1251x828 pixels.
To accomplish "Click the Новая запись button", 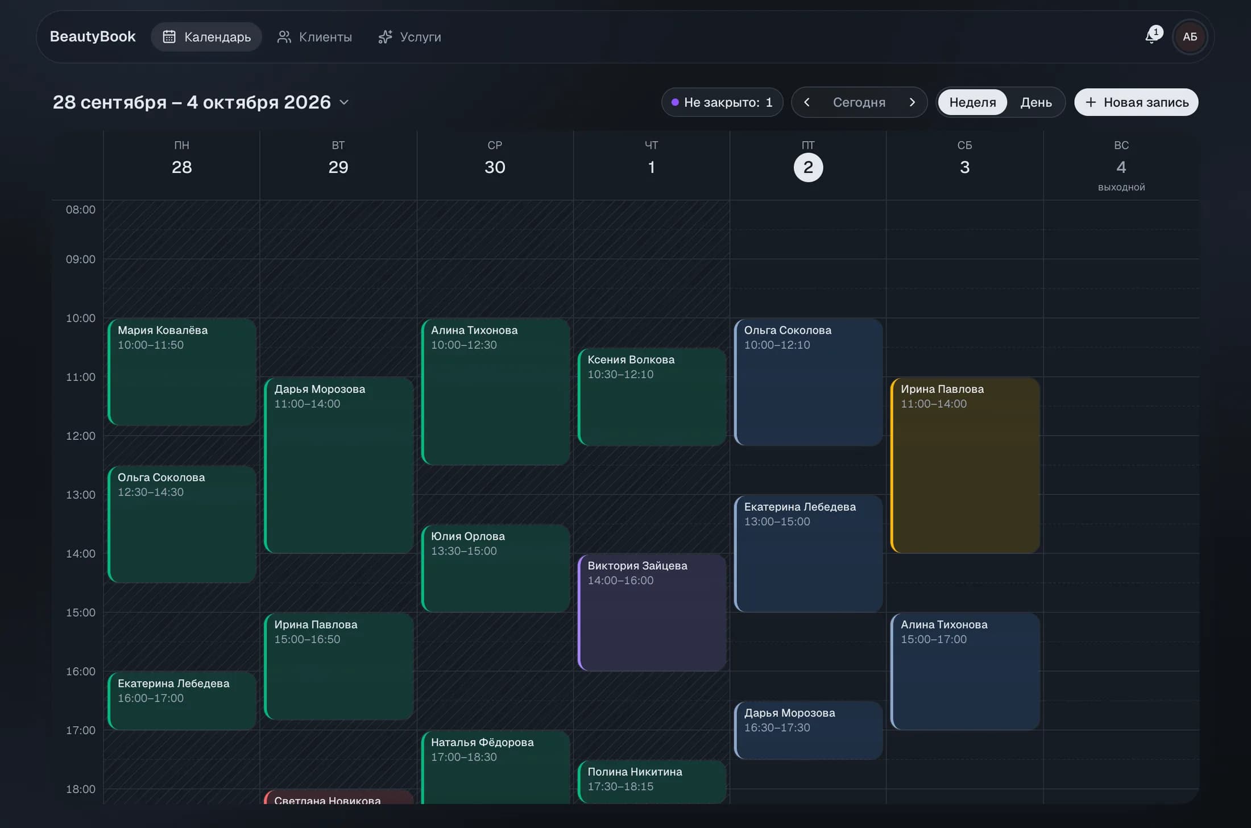I will pyautogui.click(x=1136, y=102).
